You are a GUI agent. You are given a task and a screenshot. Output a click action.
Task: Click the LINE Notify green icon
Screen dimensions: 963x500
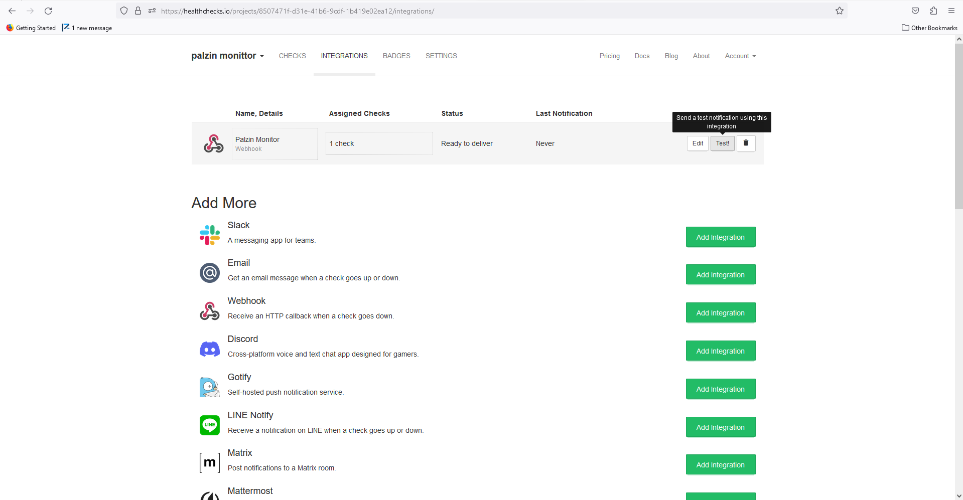point(210,425)
